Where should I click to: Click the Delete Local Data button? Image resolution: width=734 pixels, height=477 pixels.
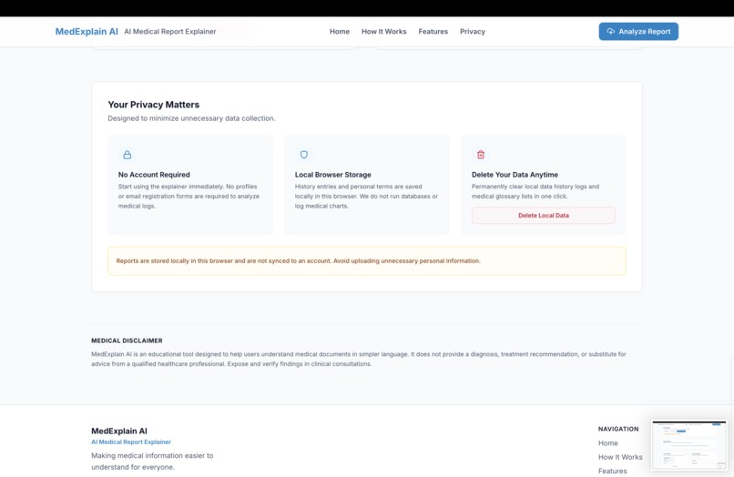(x=544, y=216)
